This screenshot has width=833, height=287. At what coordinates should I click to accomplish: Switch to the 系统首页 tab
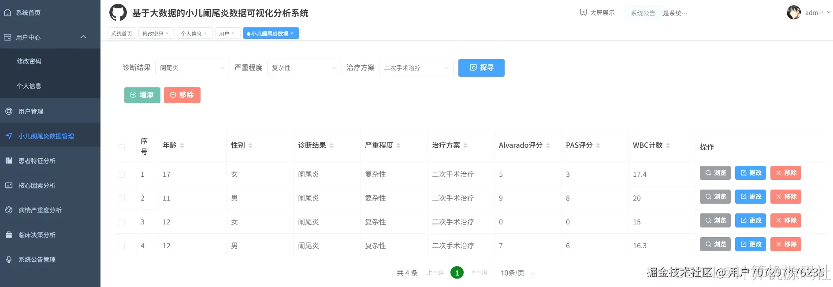point(122,34)
